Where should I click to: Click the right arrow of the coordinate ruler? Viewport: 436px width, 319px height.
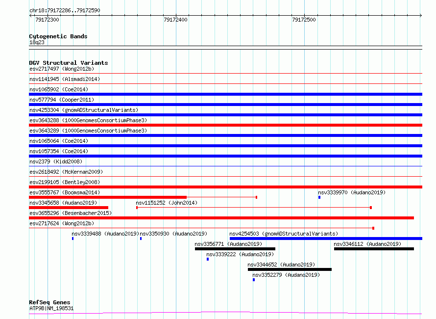point(421,16)
